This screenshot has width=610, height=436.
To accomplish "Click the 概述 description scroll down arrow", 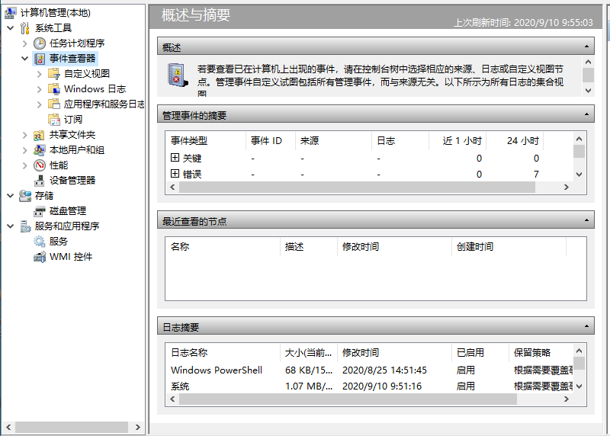I will (588, 90).
